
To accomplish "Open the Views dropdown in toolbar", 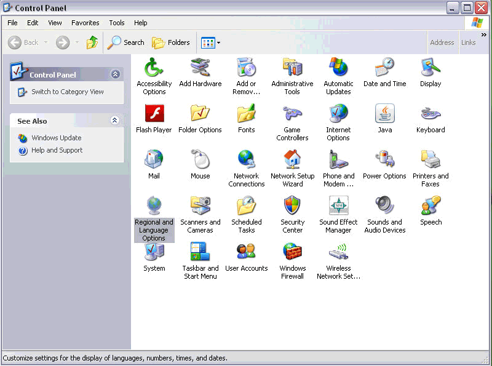I will 211,42.
